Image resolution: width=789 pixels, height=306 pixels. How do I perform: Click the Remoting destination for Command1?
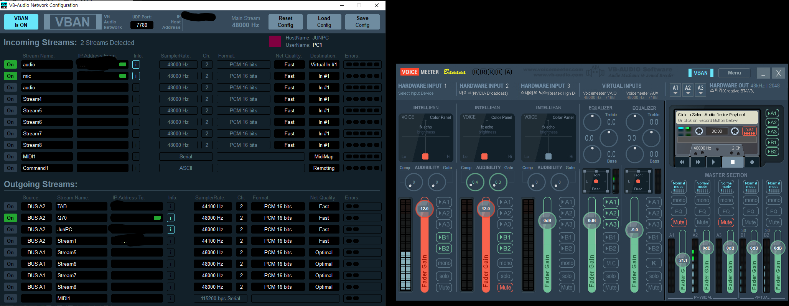click(x=324, y=168)
